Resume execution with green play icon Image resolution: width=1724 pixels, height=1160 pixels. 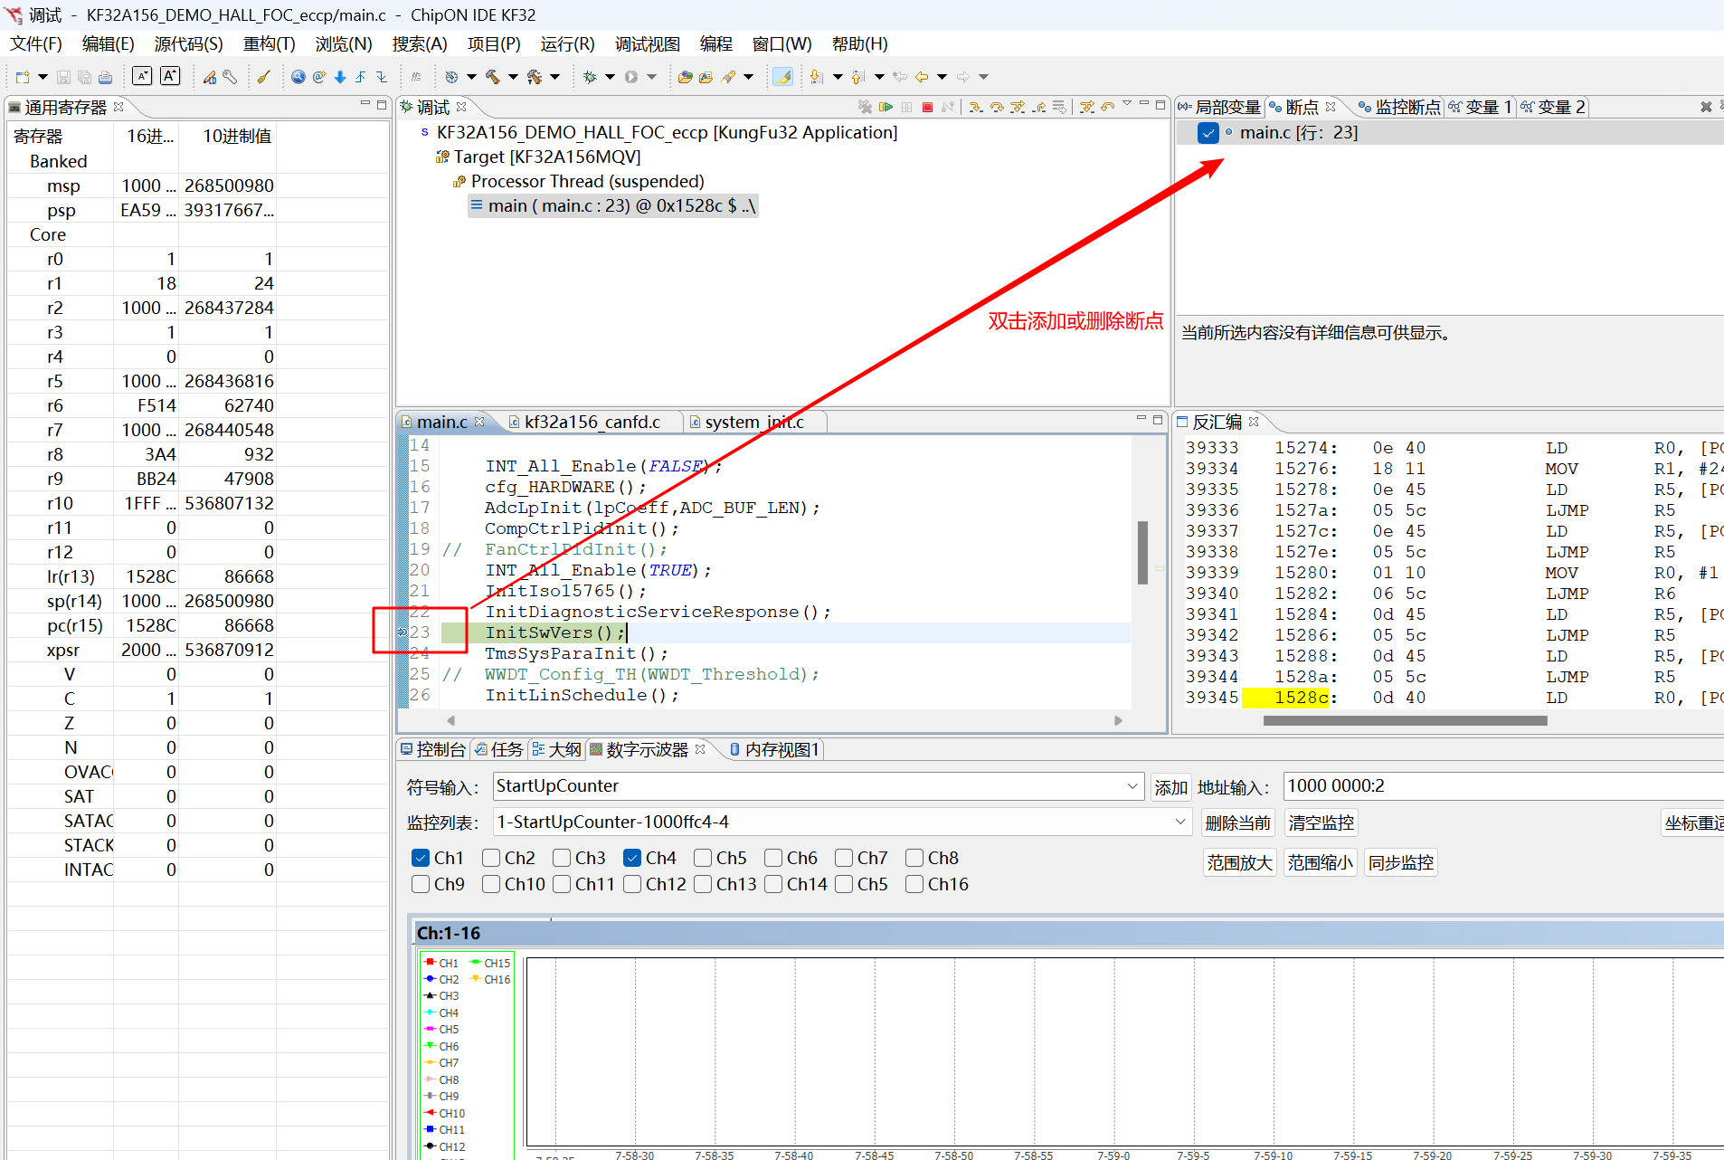[886, 107]
